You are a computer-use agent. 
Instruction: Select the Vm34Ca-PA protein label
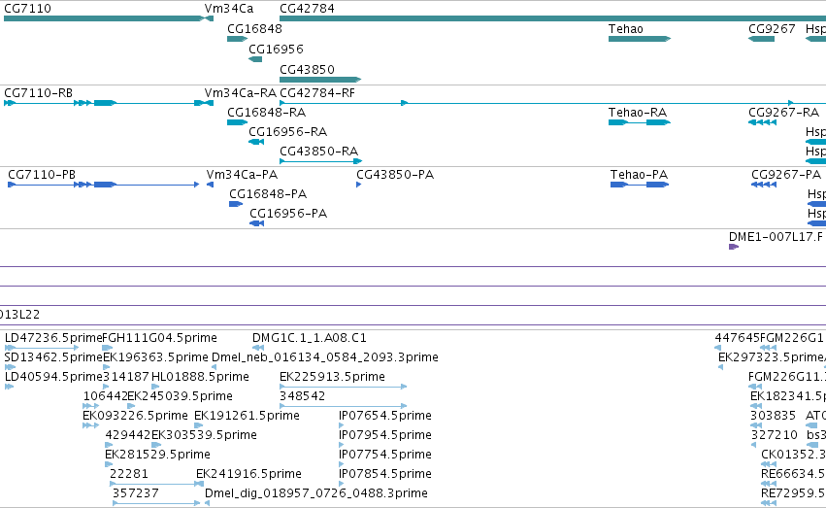click(242, 175)
